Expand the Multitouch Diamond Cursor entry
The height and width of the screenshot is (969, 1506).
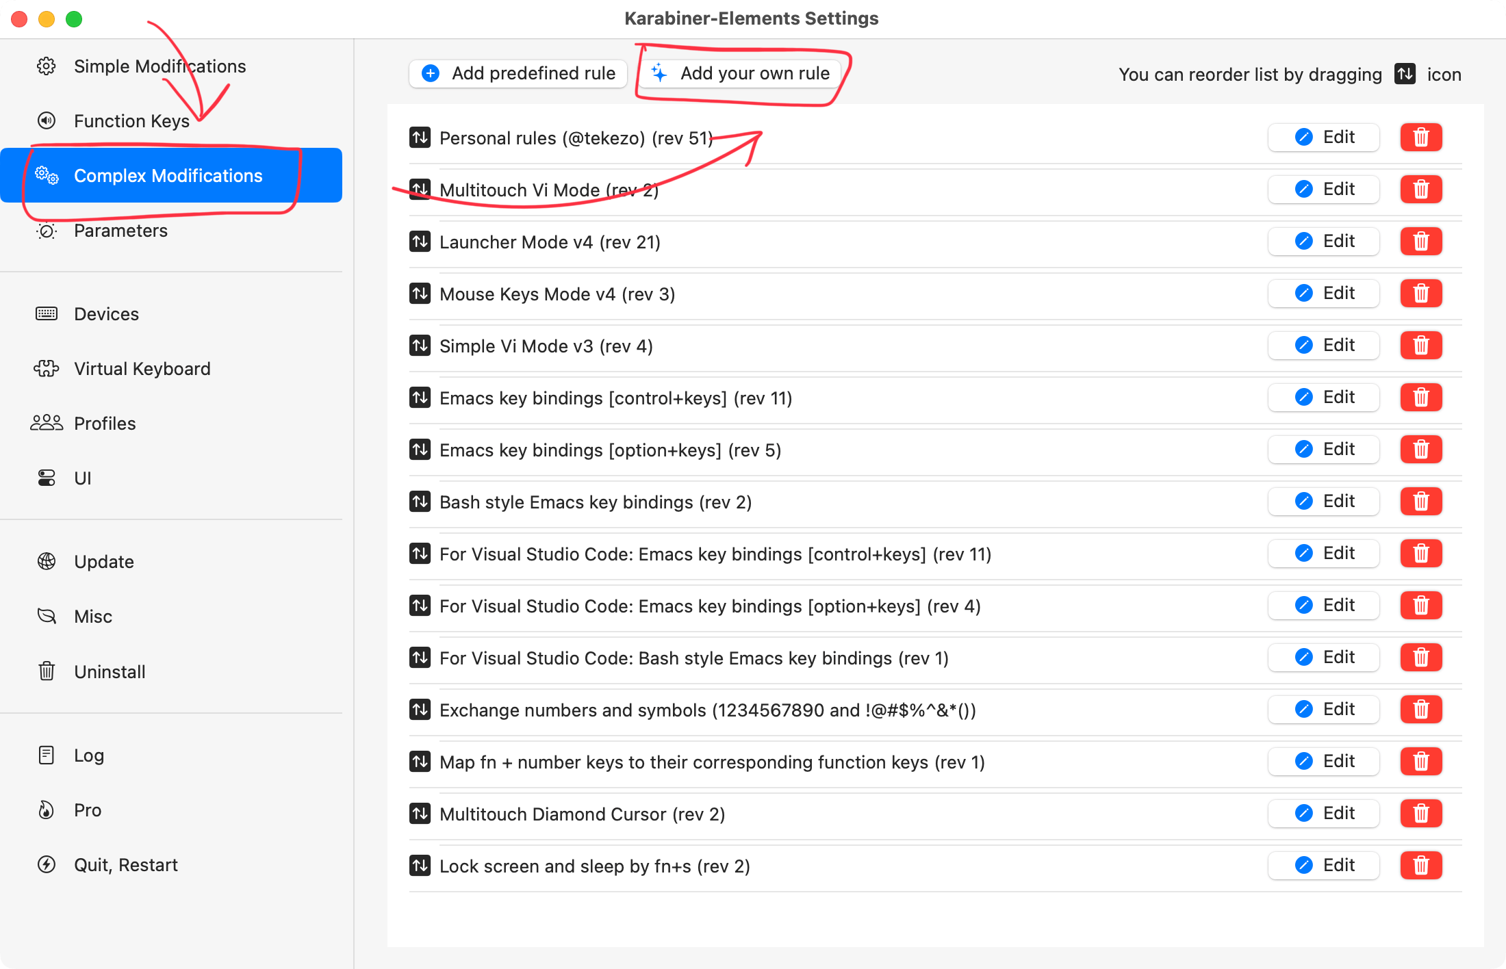[x=583, y=814]
